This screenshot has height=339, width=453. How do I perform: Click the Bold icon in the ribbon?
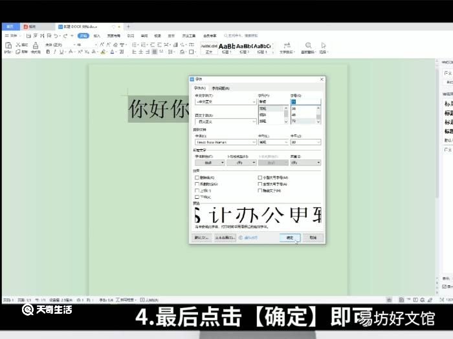pos(48,52)
